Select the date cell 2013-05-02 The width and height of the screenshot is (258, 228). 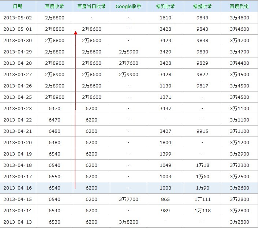pyautogui.click(x=18, y=18)
